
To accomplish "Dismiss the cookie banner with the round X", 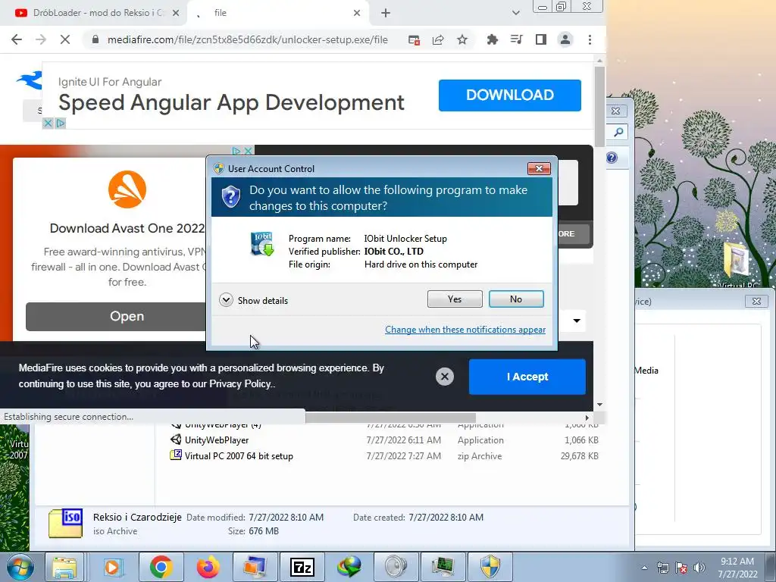I will click(x=444, y=377).
